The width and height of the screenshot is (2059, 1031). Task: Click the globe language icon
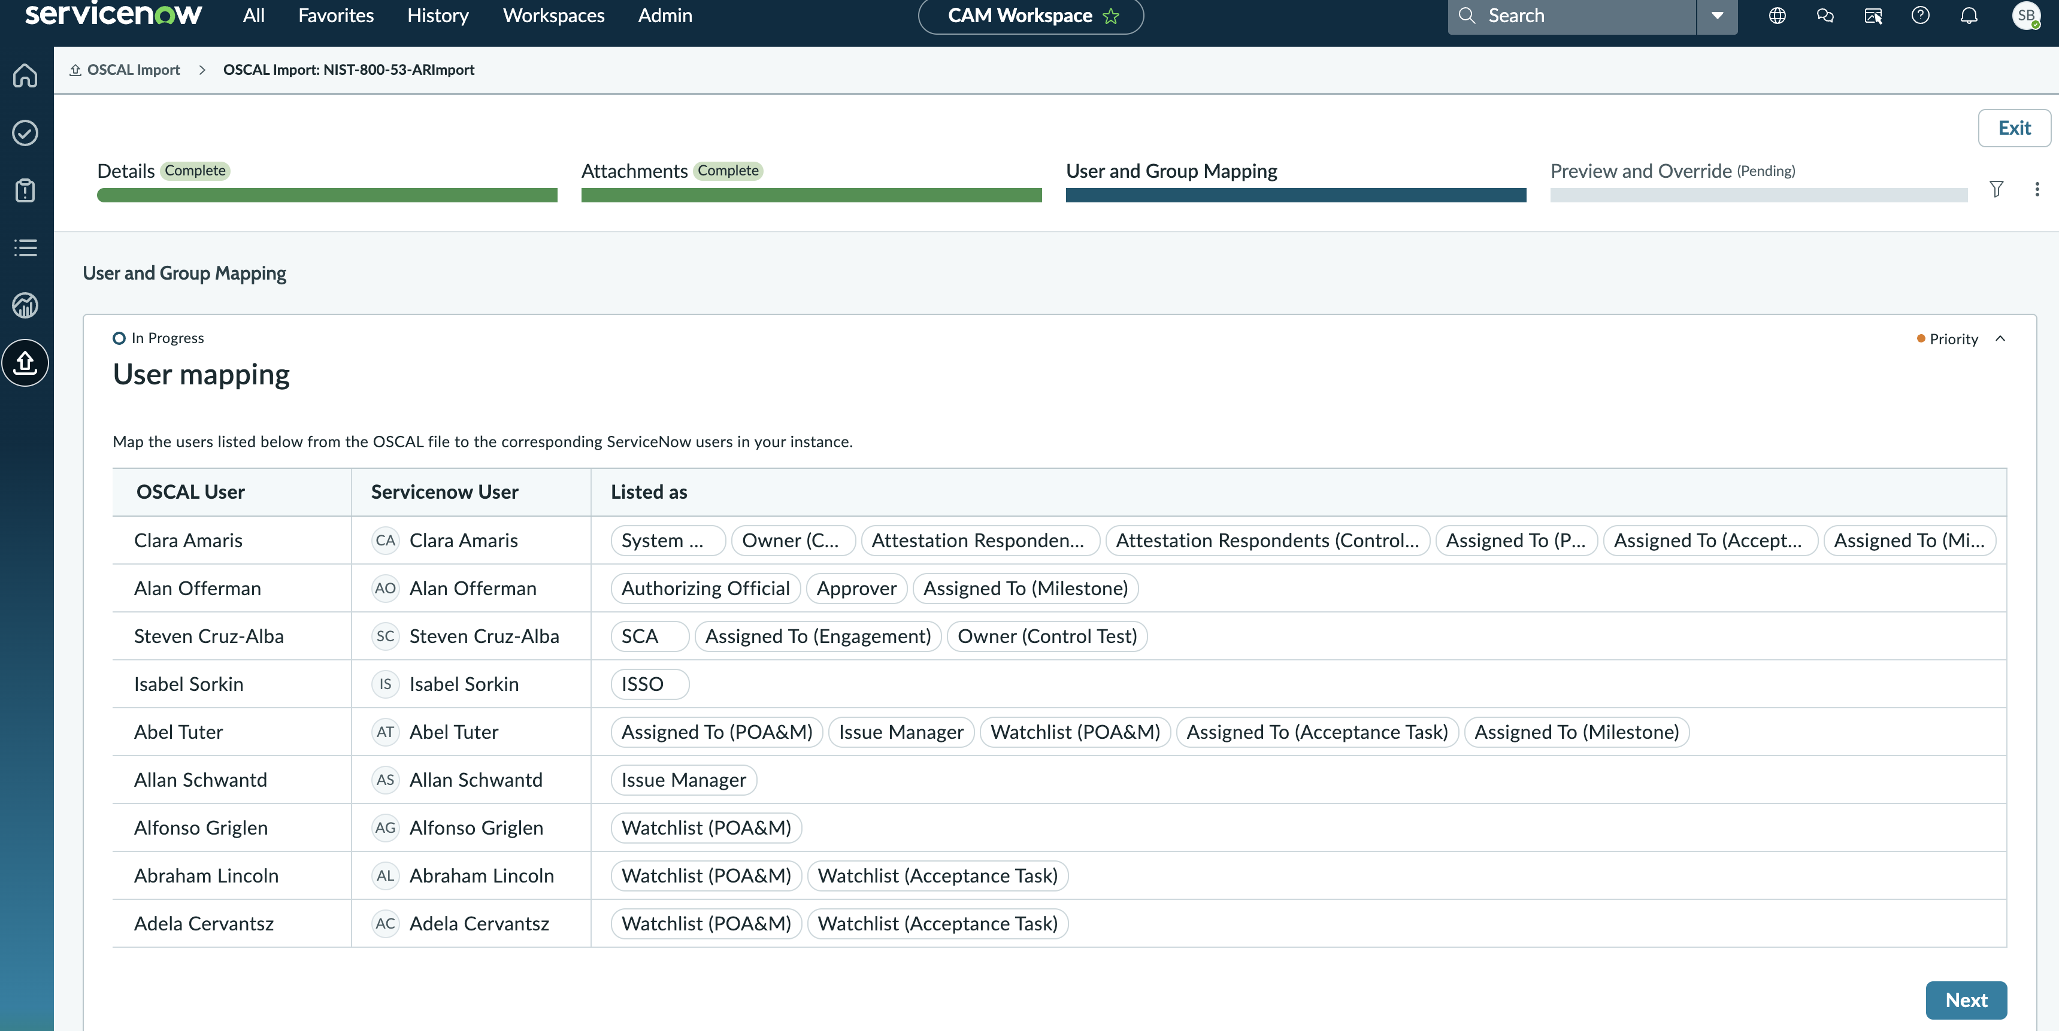pyautogui.click(x=1777, y=15)
